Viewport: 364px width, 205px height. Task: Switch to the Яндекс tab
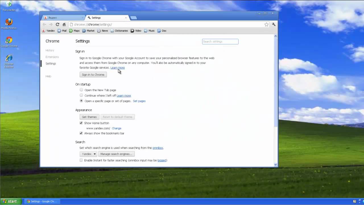(x=63, y=18)
